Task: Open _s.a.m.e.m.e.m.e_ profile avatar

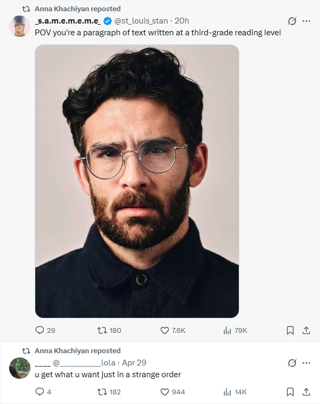Action: (x=20, y=26)
